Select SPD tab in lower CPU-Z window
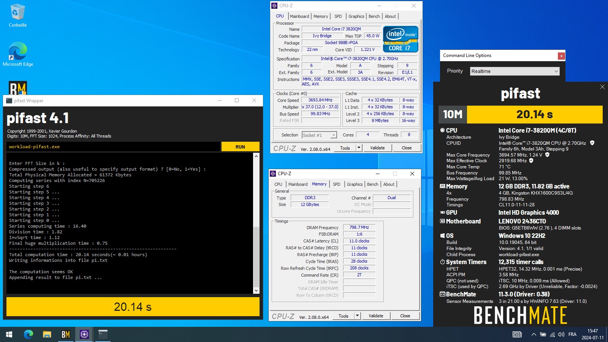Viewport: 608px width, 342px height. click(x=336, y=184)
